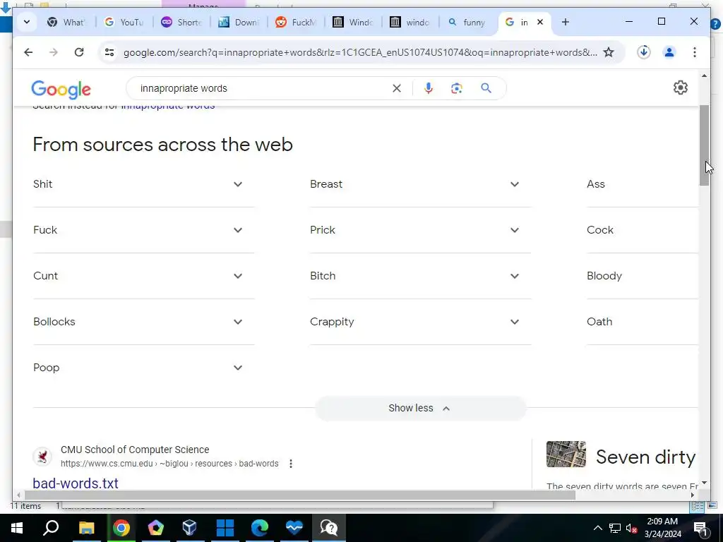Clear the search box with X
Screen dimensions: 723x542
coord(397,88)
